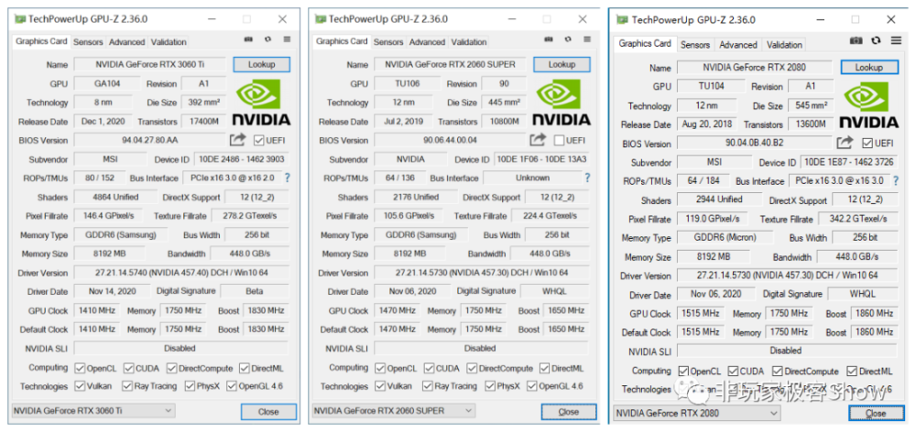
Task: Switch to Sensors tab in RTX 2080 window
Action: pos(695,44)
